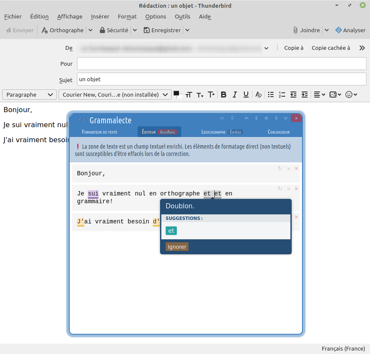This screenshot has height=354, width=370.
Task: Decrease the font size
Action: tap(200, 95)
